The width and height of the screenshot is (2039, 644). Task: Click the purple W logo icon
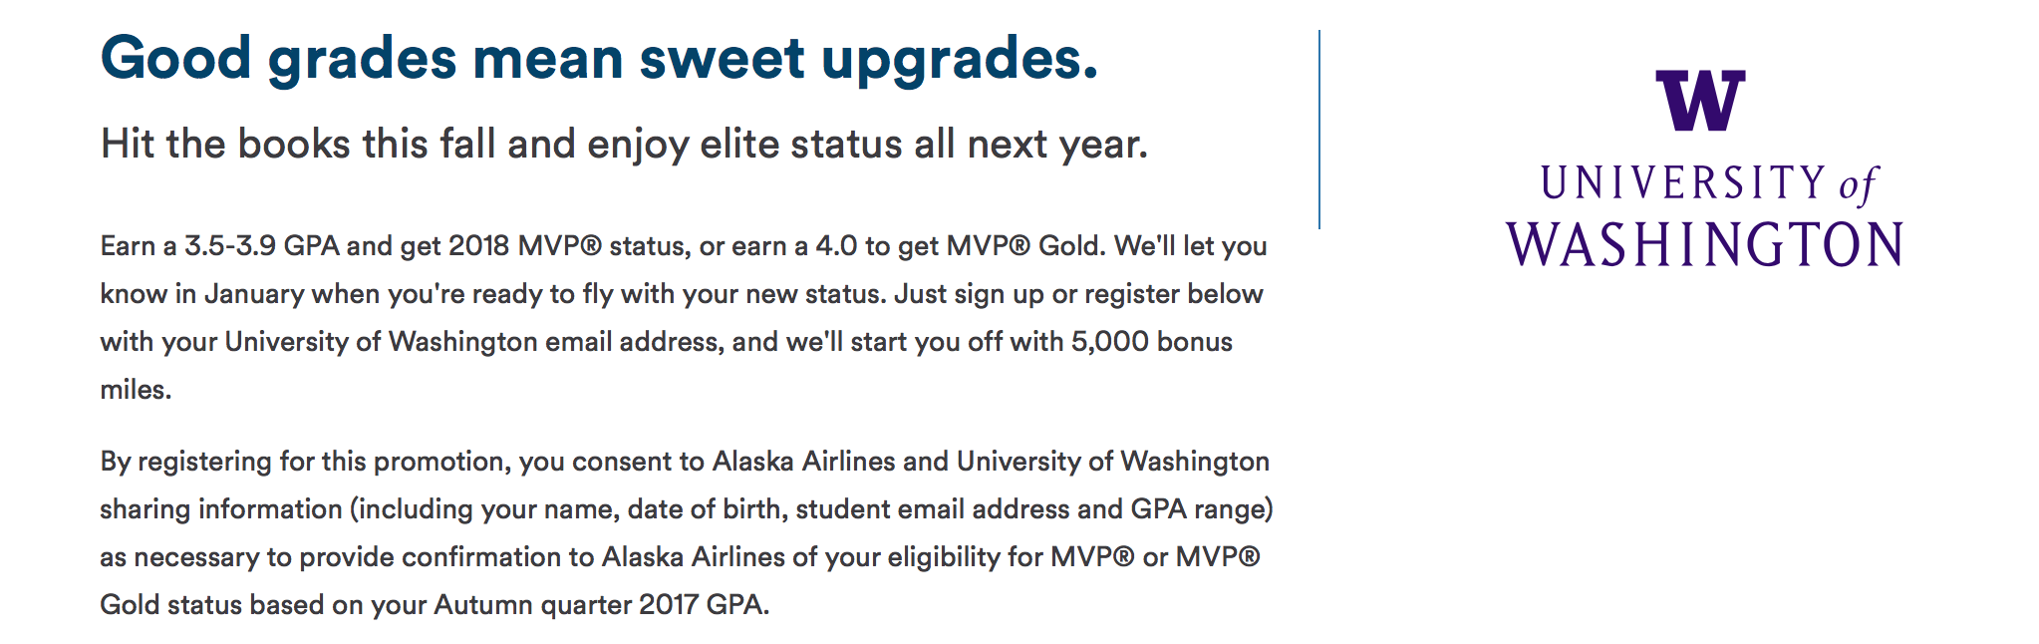pos(1700,100)
